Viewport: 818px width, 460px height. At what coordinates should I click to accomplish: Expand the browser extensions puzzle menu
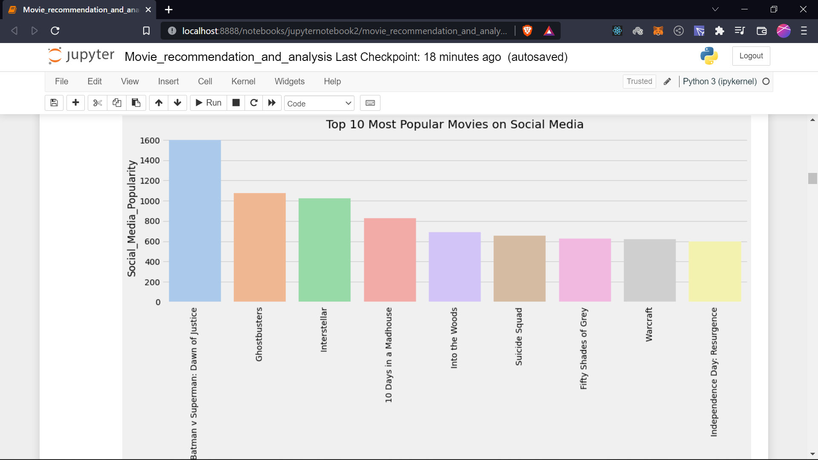coord(720,31)
